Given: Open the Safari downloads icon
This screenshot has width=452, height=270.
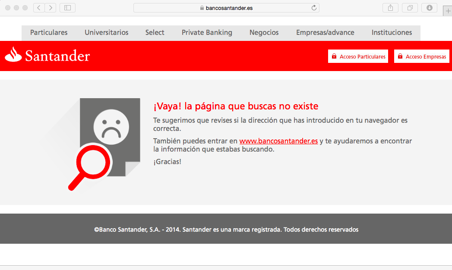Looking at the screenshot, I should tap(429, 8).
